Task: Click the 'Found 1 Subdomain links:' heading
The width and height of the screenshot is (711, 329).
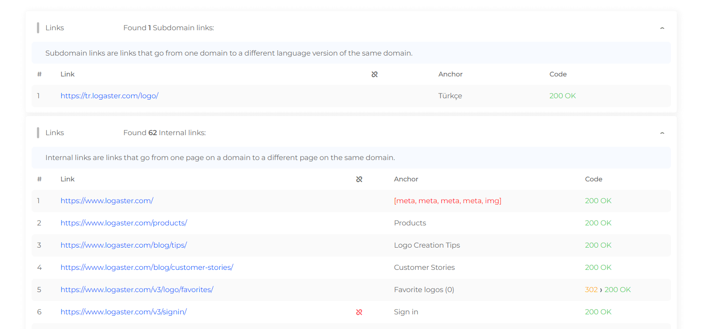Action: tap(169, 28)
